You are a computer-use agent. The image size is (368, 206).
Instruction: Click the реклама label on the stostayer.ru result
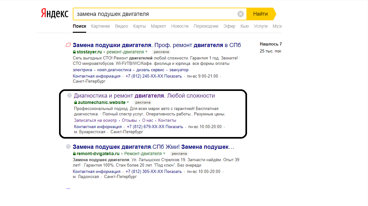pos(161,52)
